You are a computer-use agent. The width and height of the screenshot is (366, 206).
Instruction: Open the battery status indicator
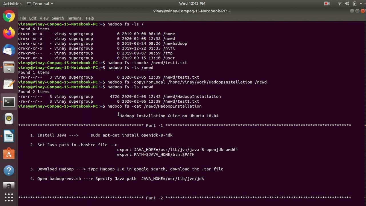[355, 3]
